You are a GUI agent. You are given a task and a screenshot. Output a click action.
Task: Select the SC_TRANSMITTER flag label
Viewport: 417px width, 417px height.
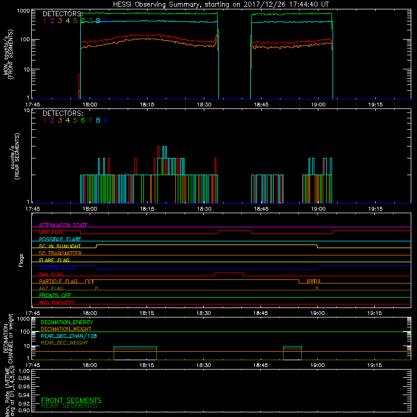pos(60,253)
